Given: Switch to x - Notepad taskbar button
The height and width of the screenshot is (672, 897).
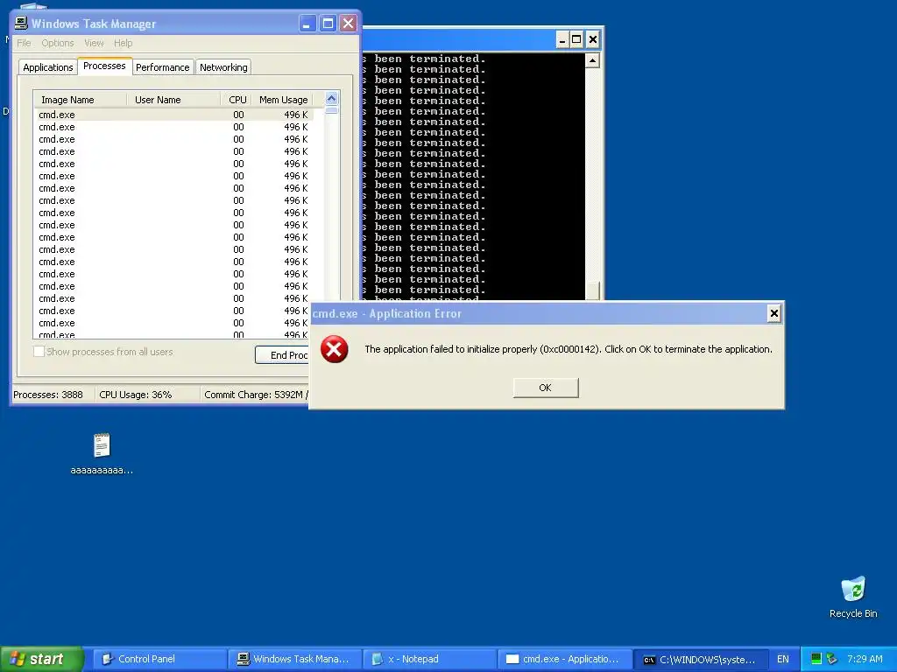Looking at the screenshot, I should pos(430,659).
